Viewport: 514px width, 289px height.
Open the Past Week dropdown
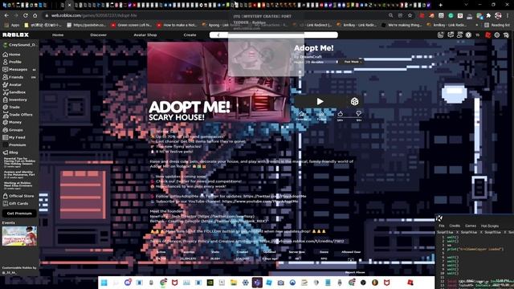click(x=353, y=62)
